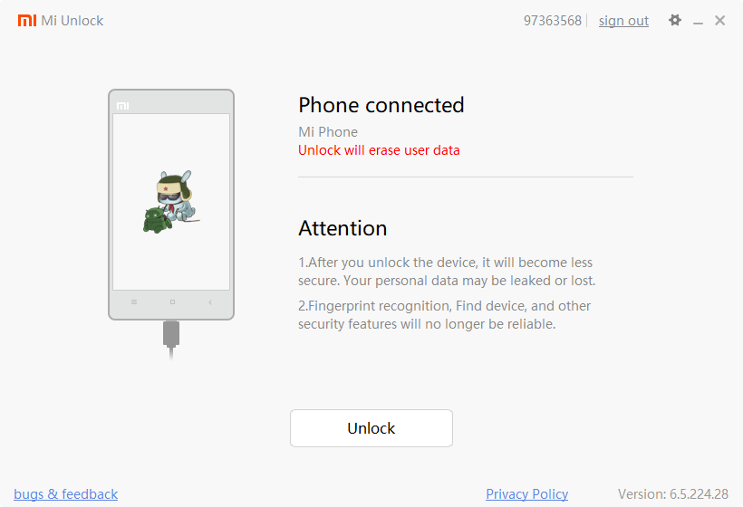Viewport: 743px width, 507px height.
Task: Minimize the Mi Unlock window
Action: tap(698, 21)
